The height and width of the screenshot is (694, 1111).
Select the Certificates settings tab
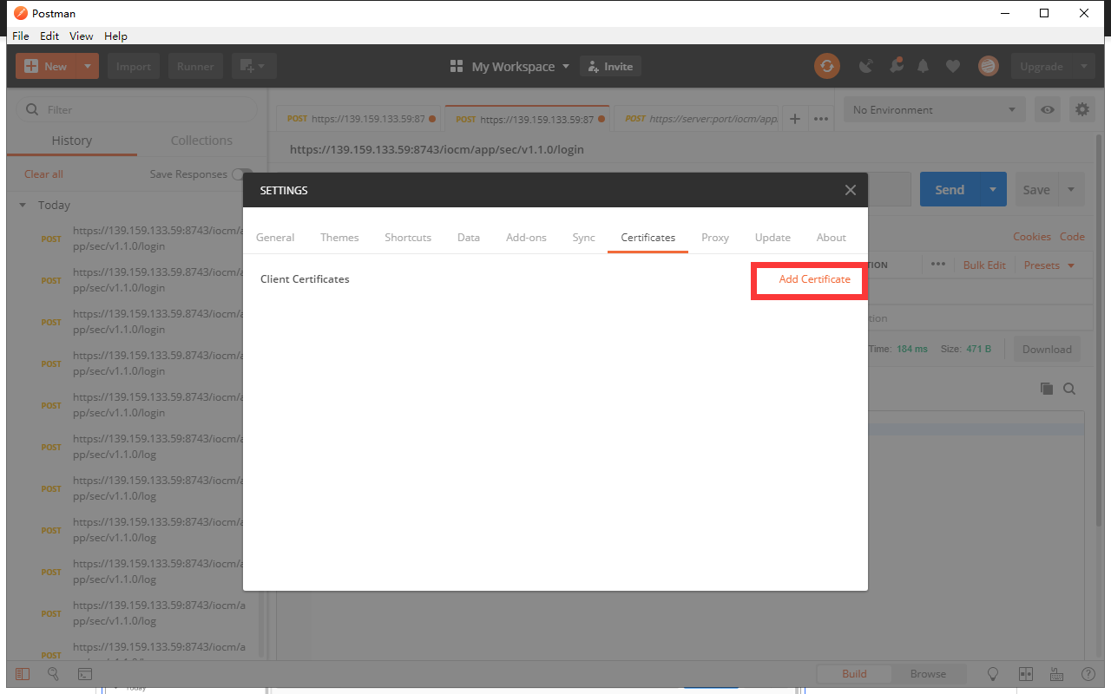[x=648, y=237]
